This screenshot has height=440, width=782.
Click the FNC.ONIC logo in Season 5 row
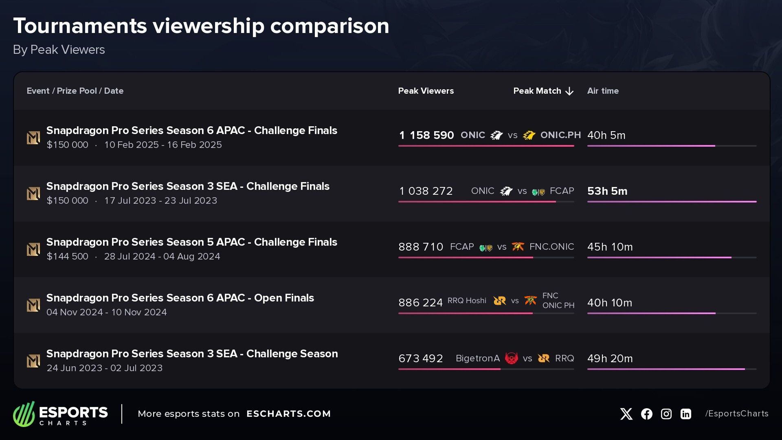point(518,247)
